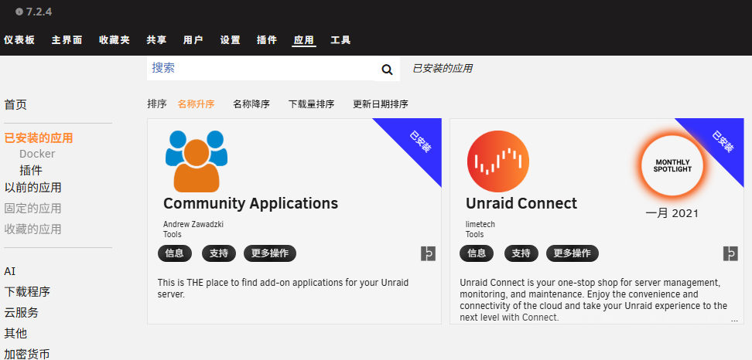
Task: Open the 仪表板 dashboard tab
Action: (19, 40)
